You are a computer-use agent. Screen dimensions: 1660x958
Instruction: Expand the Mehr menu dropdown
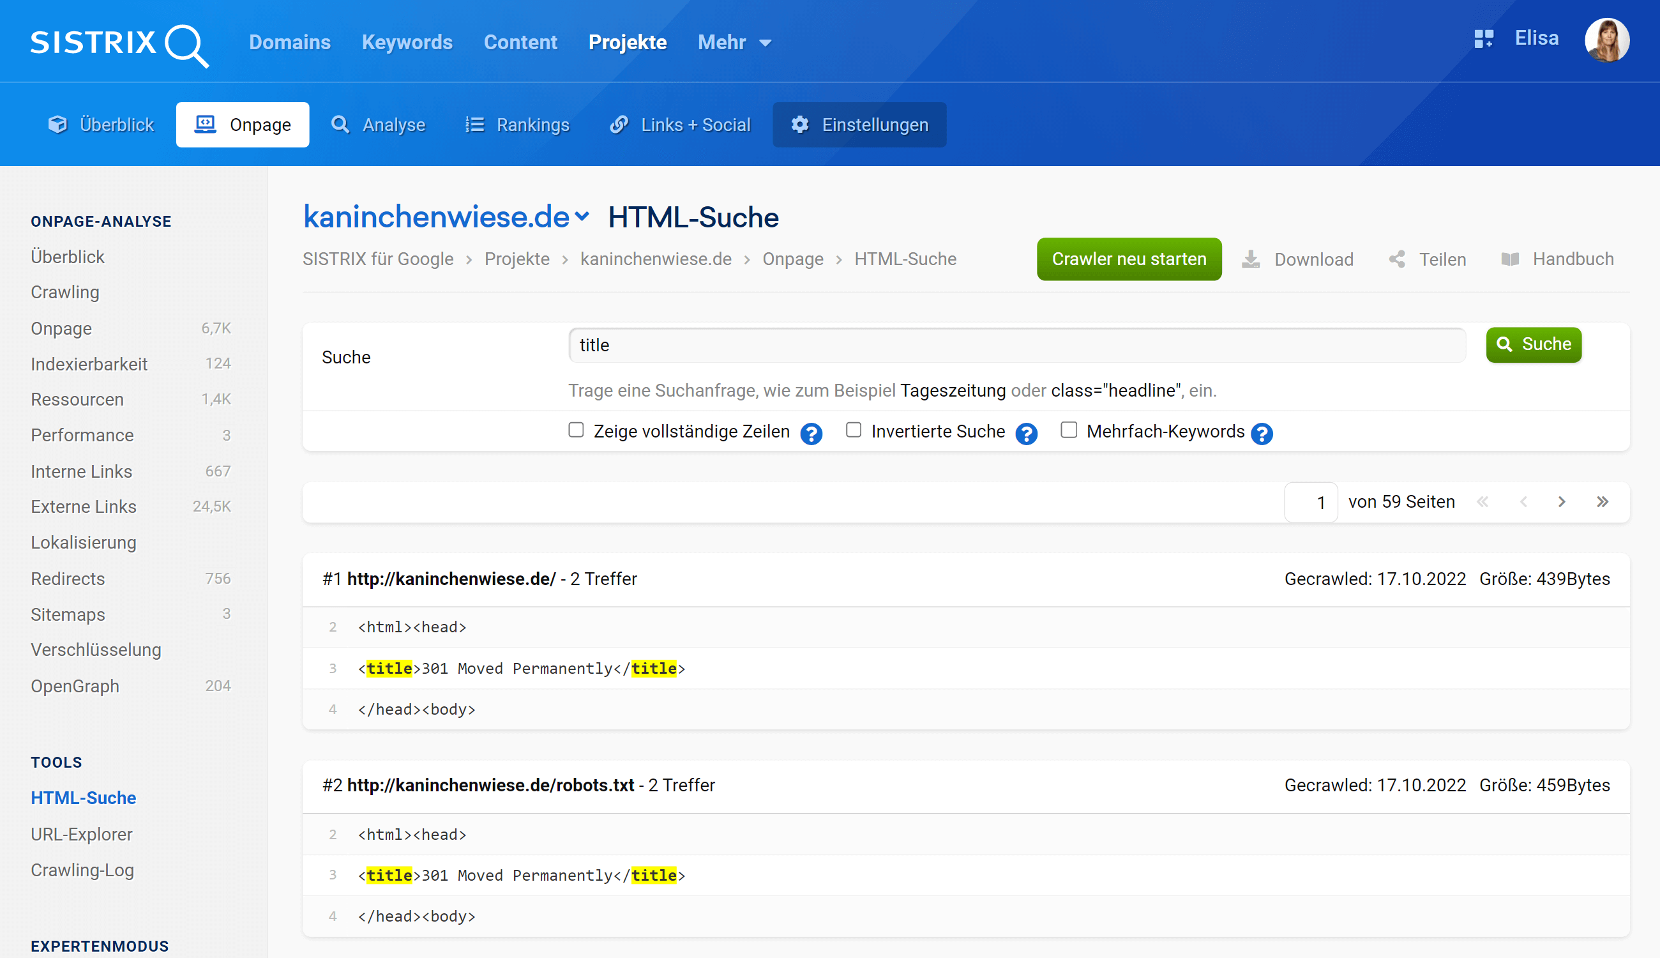coord(735,43)
